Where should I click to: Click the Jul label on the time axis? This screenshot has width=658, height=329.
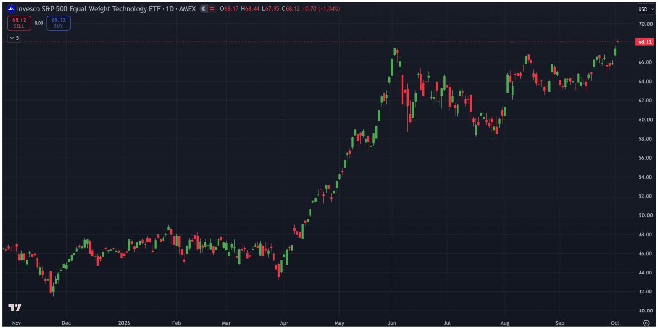point(447,323)
